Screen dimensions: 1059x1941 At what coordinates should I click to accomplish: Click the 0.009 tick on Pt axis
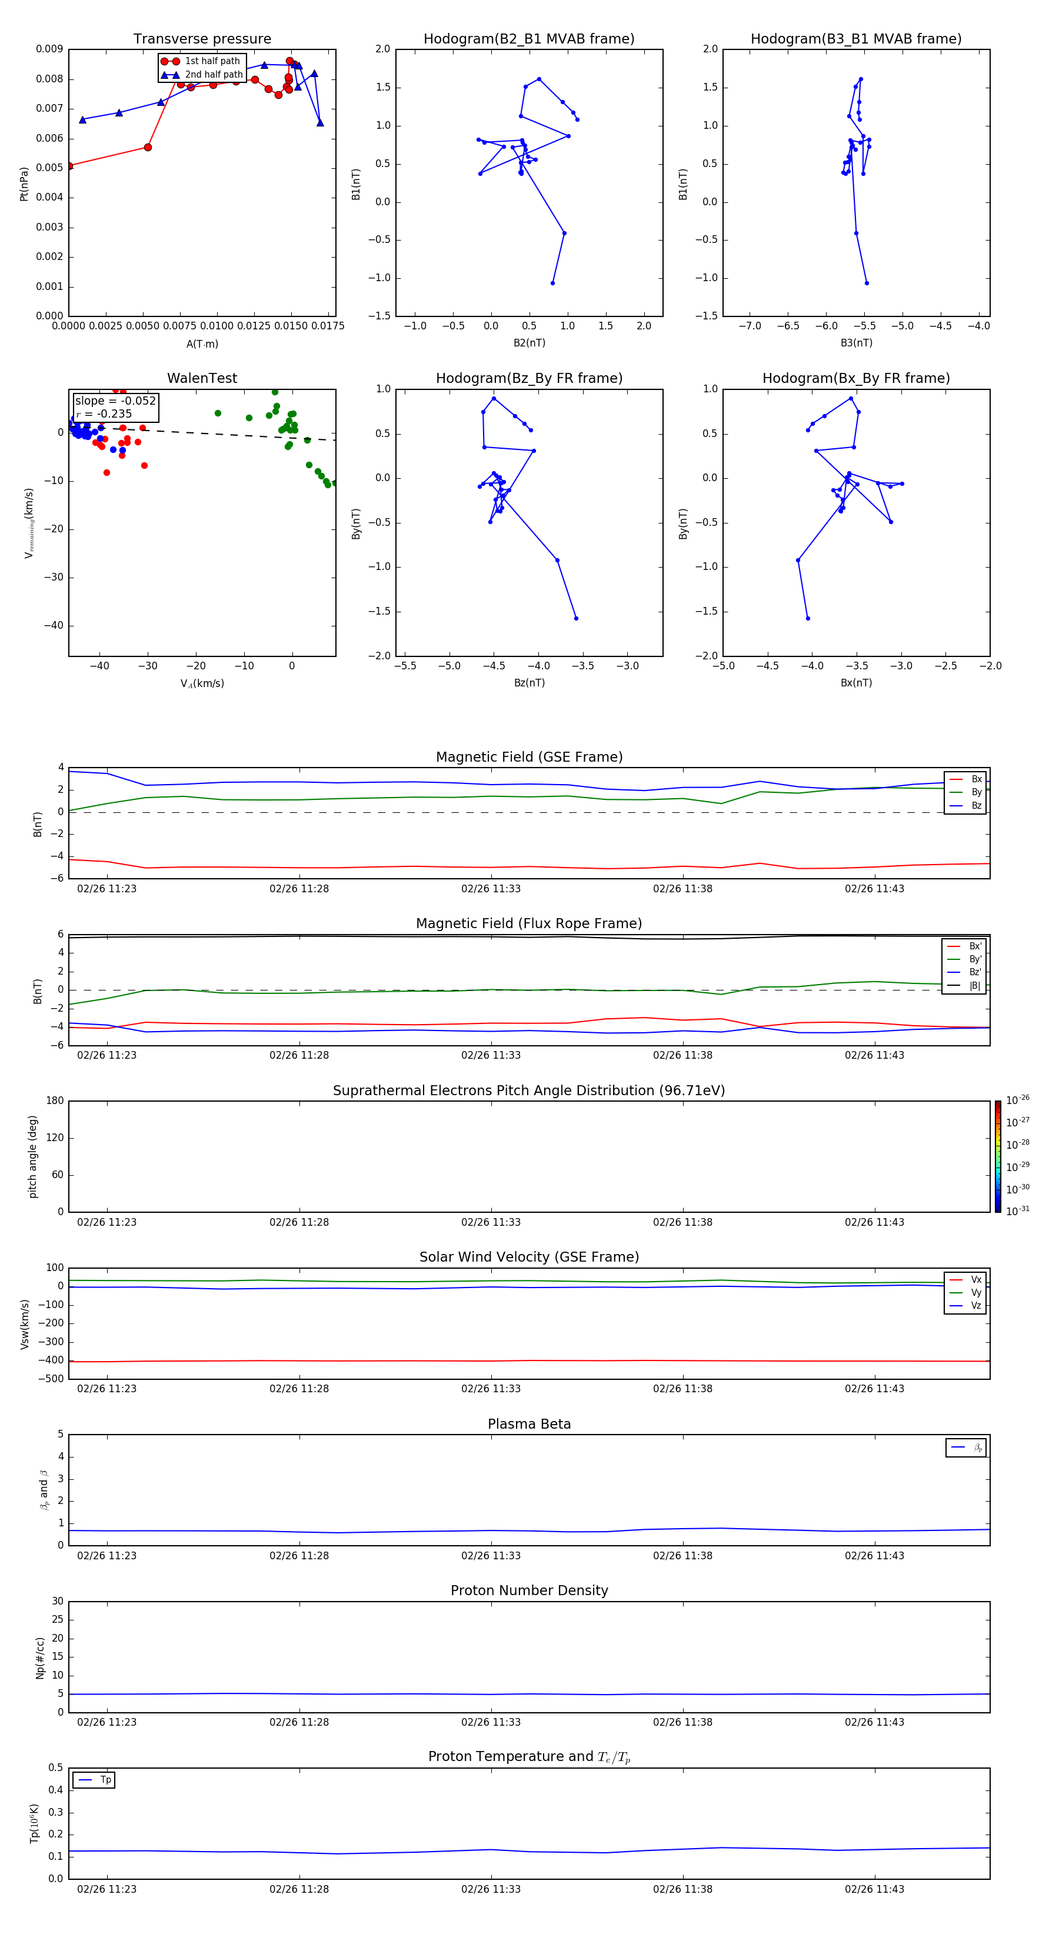click(50, 49)
